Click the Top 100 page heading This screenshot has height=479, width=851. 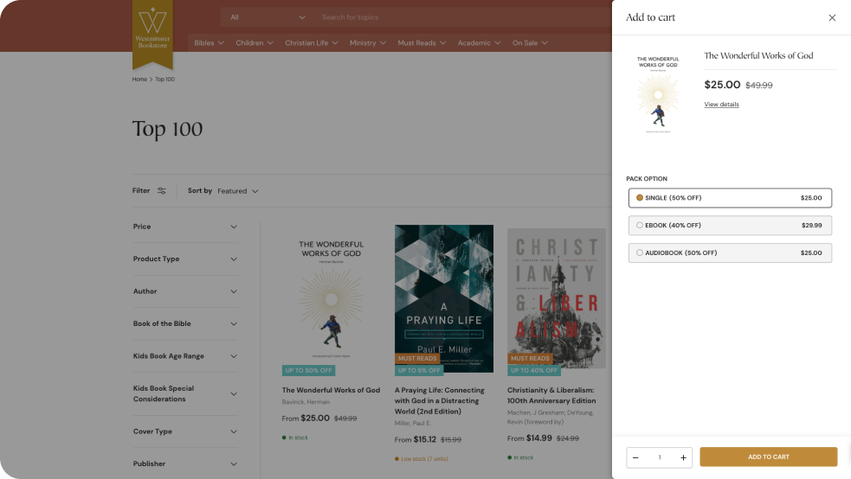click(x=167, y=130)
